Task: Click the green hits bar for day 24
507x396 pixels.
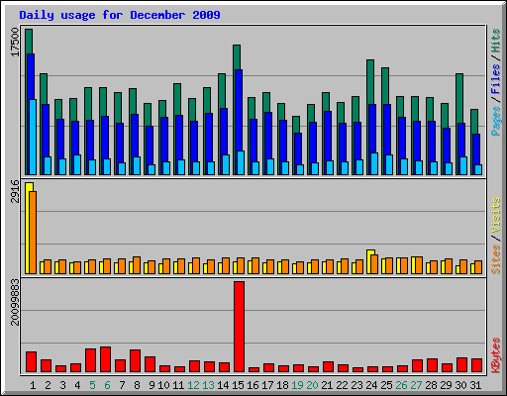Action: click(370, 82)
